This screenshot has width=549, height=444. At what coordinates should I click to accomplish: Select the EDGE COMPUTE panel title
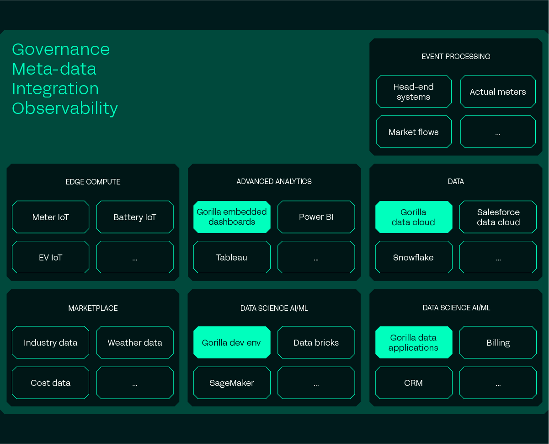[x=93, y=182]
